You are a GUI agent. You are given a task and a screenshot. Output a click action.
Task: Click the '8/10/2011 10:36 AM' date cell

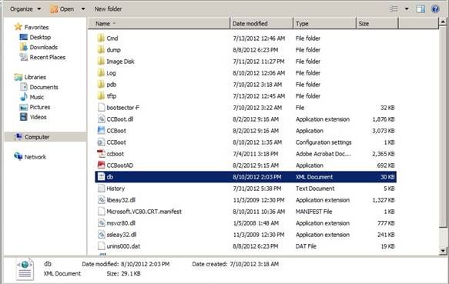pos(259,212)
